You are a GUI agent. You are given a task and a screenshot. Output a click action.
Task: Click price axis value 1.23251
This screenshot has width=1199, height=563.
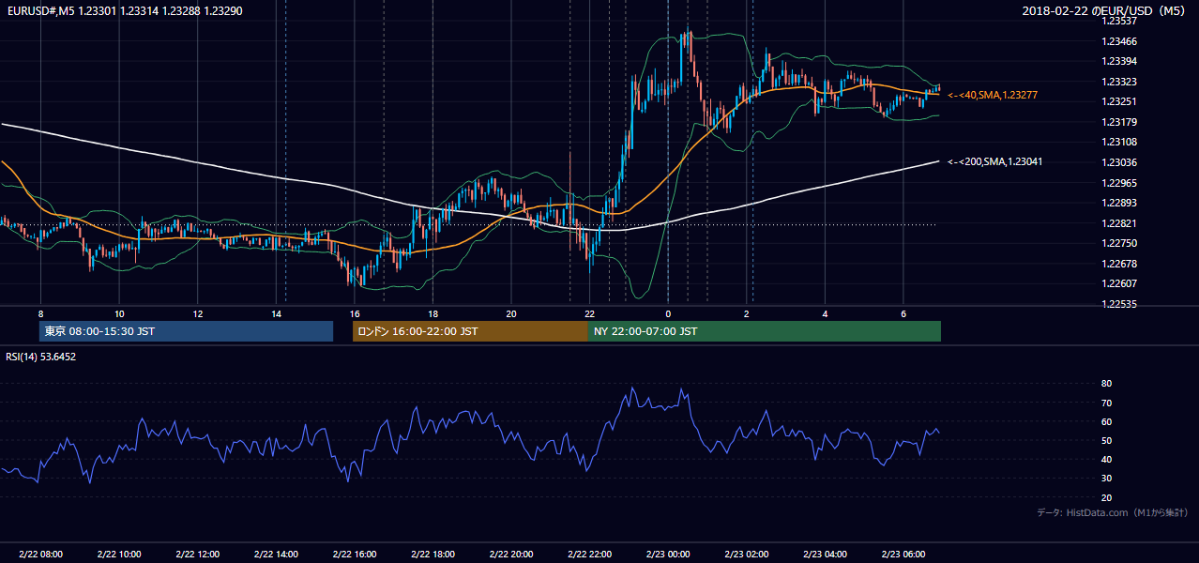[1119, 102]
